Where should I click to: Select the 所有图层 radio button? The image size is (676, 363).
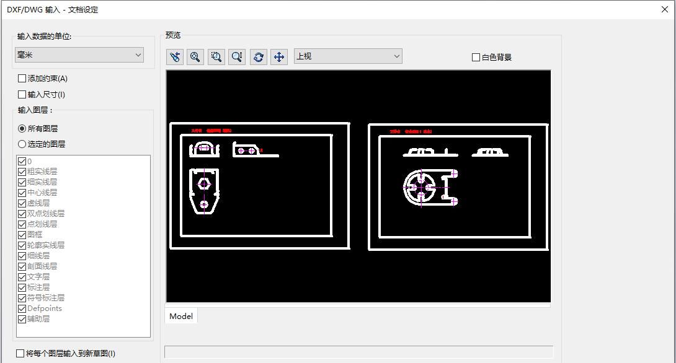tap(22, 128)
